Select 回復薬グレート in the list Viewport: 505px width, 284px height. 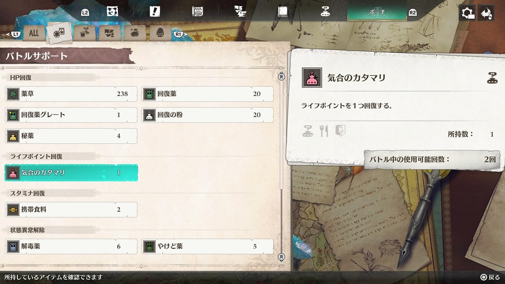click(71, 115)
